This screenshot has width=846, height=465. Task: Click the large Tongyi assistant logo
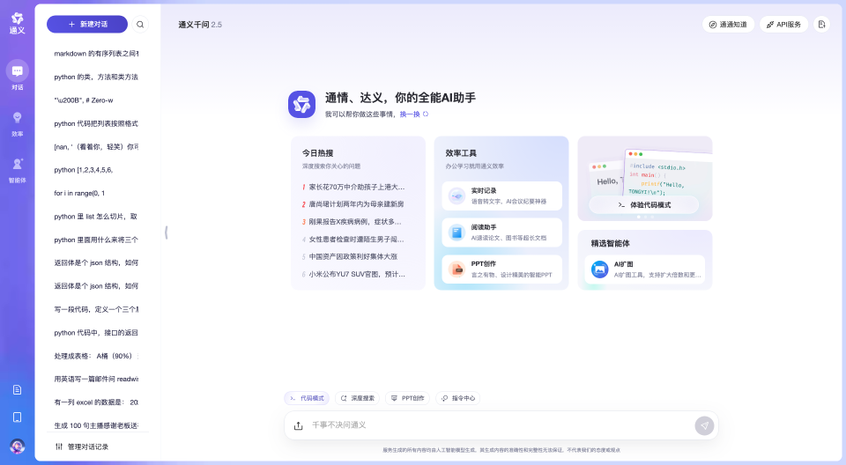301,104
